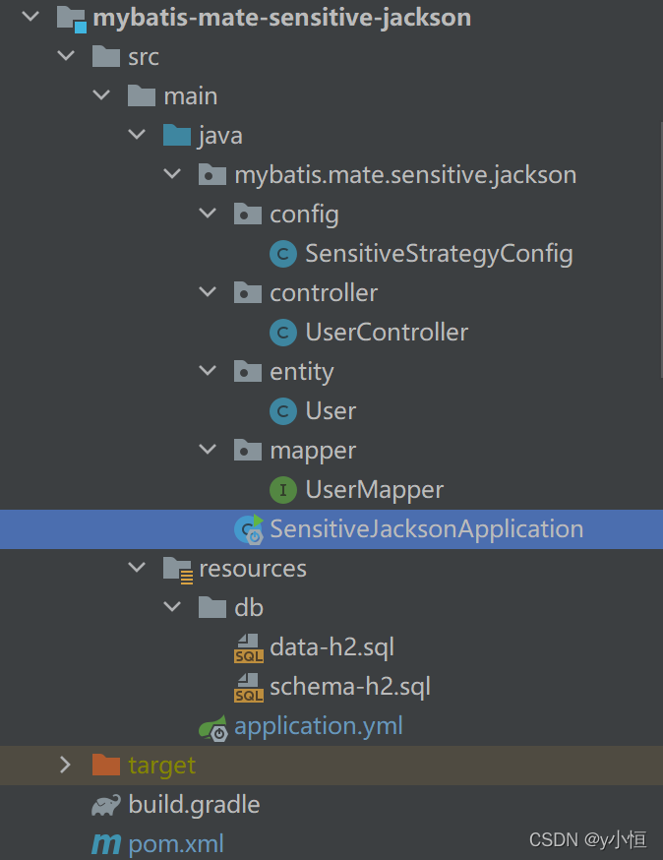Click the application.yml Spring config icon
Image resolution: width=663 pixels, height=860 pixels.
(x=213, y=728)
